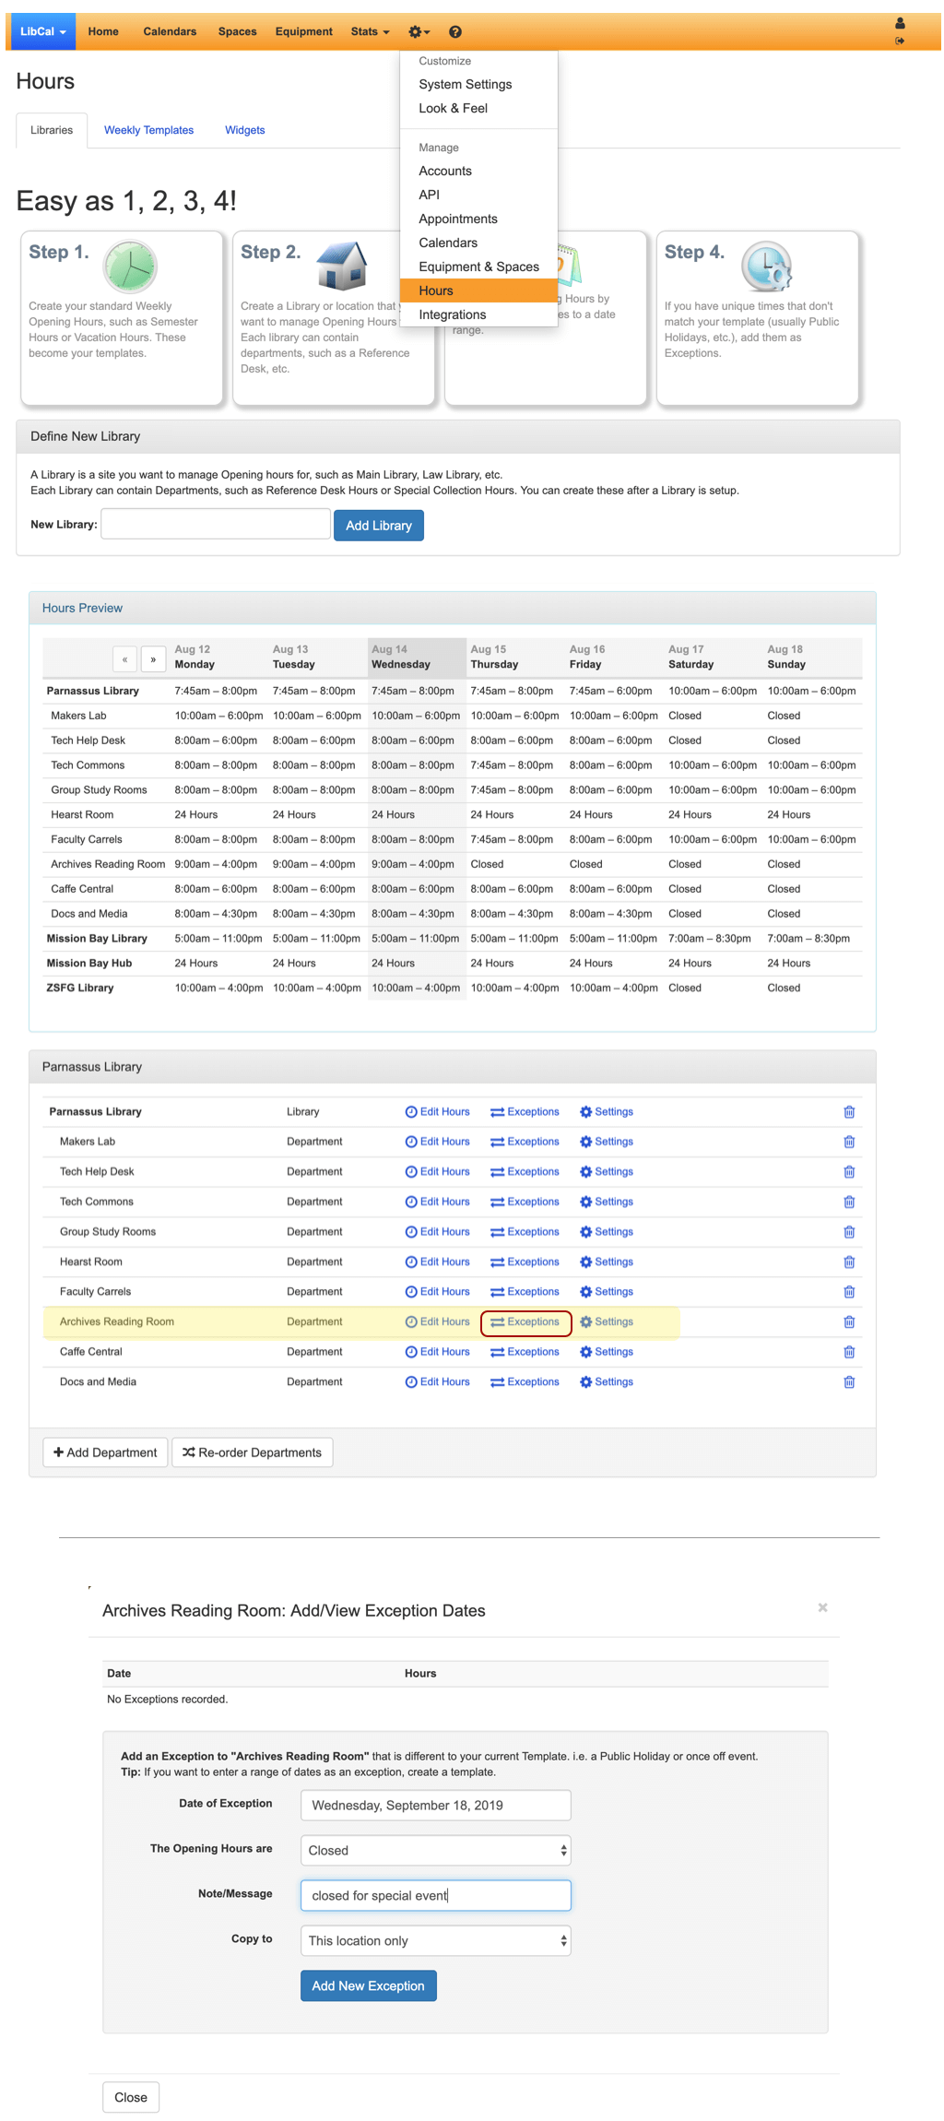The image size is (944, 2121).
Task: Focus the New Library name field
Action: [x=216, y=524]
